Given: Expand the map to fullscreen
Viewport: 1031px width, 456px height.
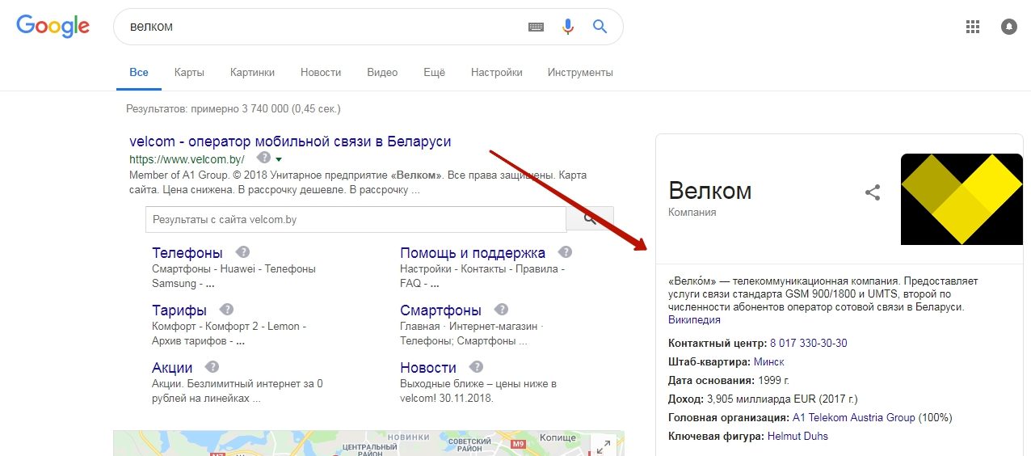Looking at the screenshot, I should point(603,446).
